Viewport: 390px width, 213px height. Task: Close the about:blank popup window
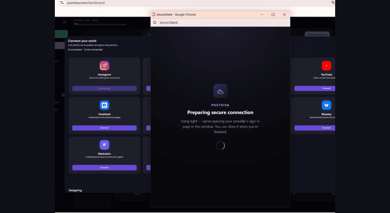pyautogui.click(x=284, y=15)
